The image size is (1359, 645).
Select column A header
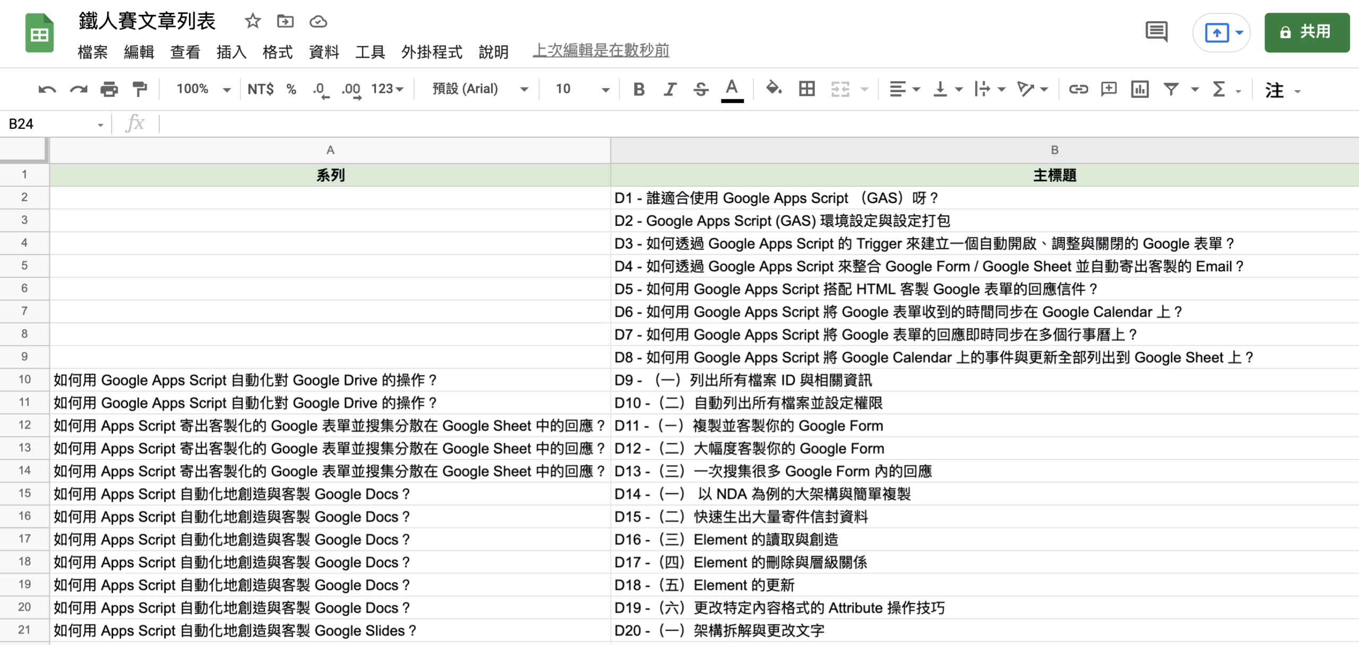330,150
